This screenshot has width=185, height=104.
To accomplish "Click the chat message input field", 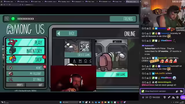I will (162, 91).
